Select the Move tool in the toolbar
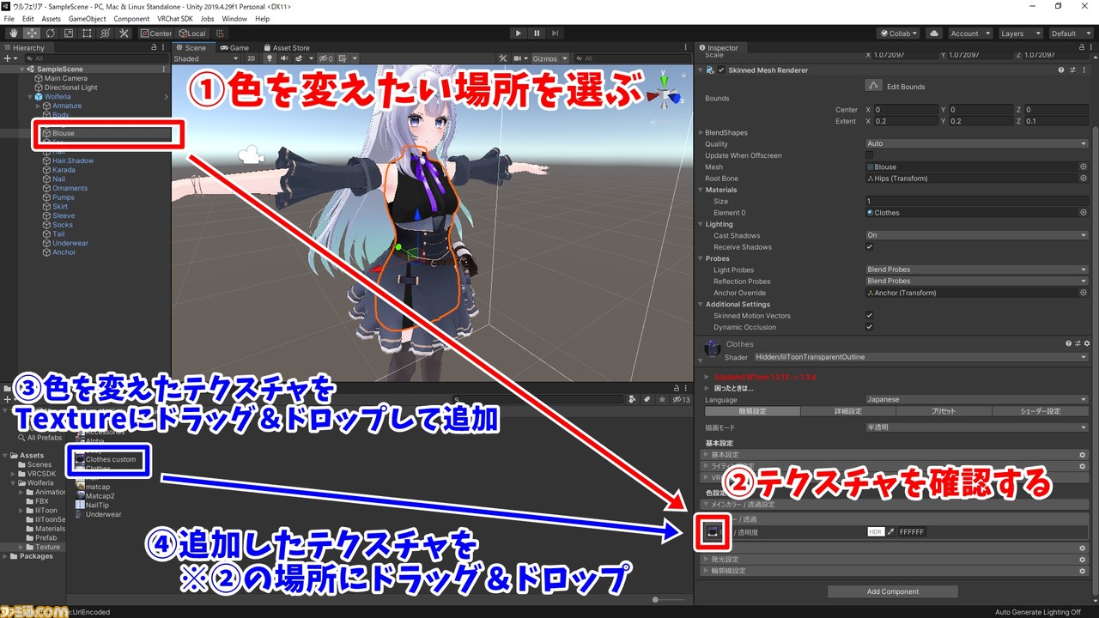 point(32,33)
